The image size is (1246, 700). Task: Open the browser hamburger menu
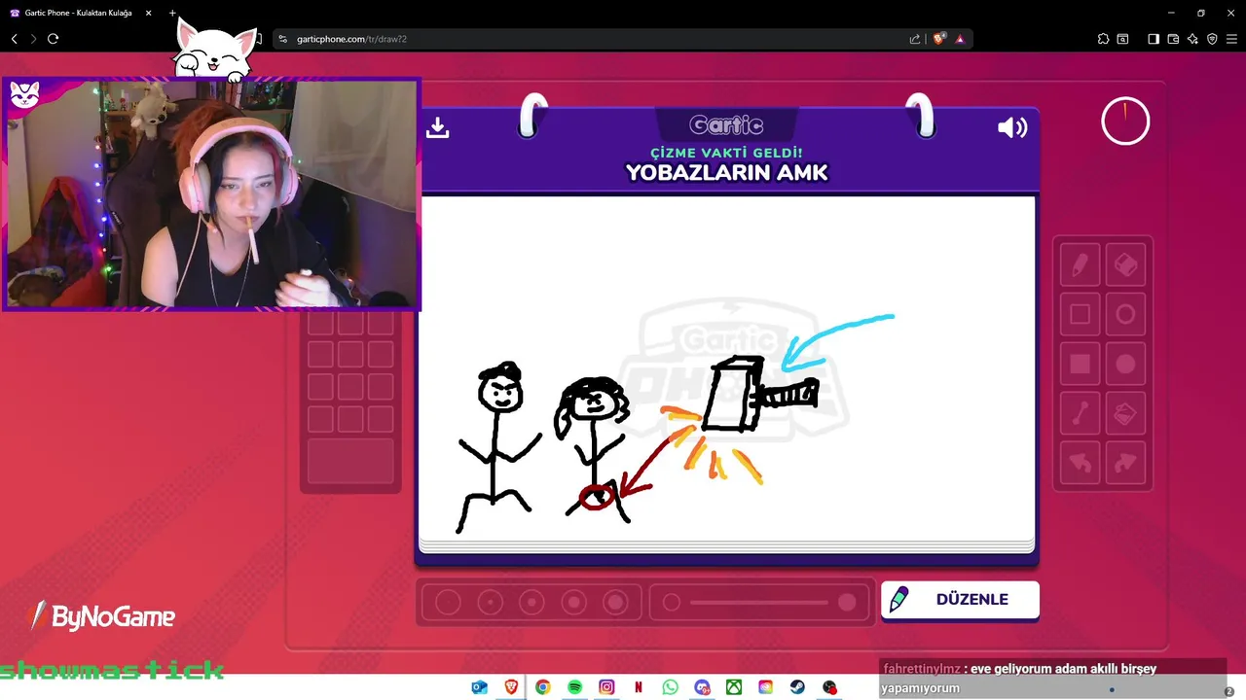pos(1231,39)
